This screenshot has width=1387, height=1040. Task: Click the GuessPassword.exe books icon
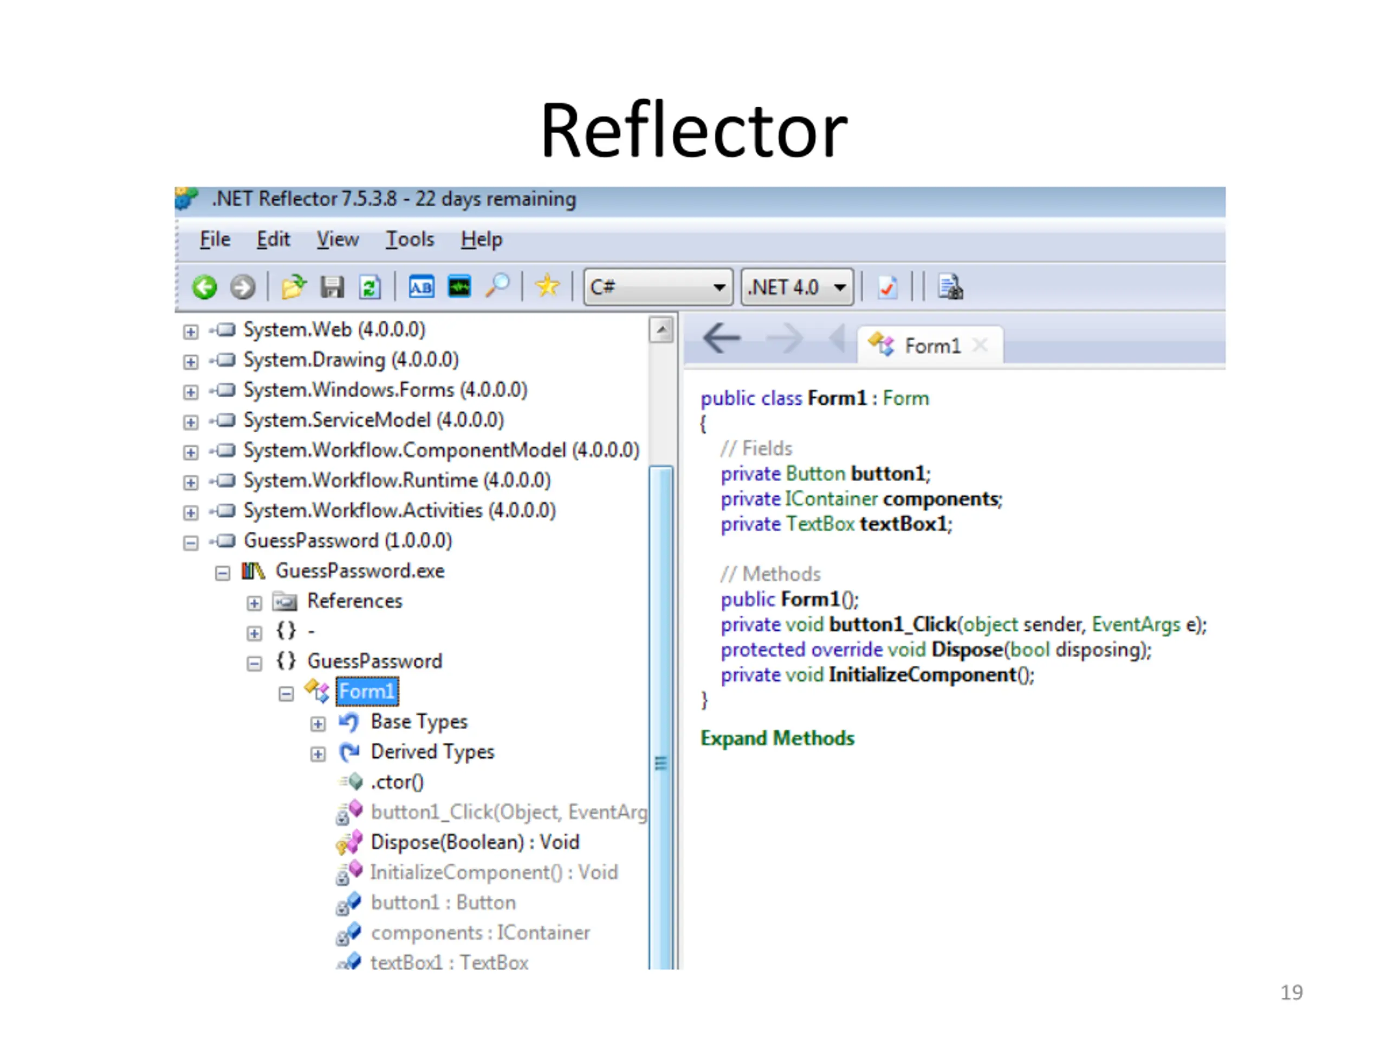click(254, 571)
